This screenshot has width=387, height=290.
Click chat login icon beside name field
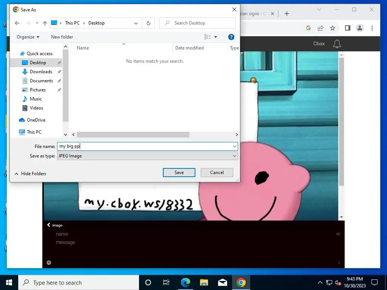(x=338, y=234)
